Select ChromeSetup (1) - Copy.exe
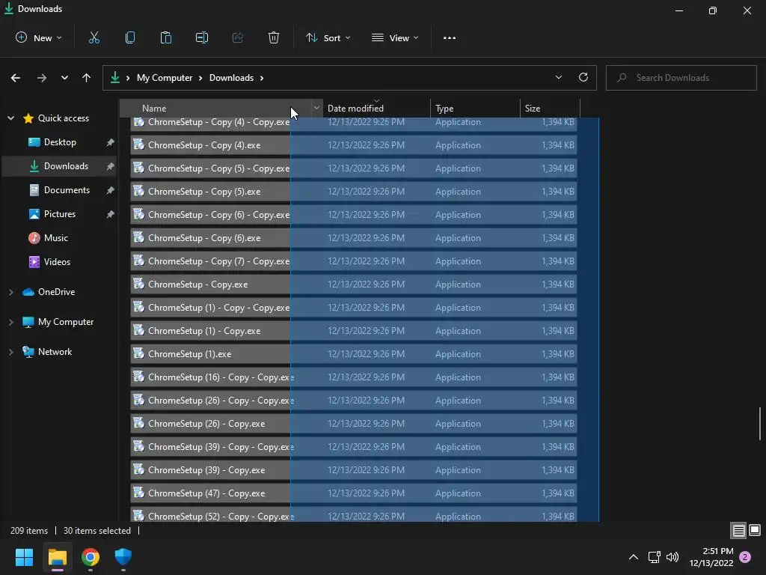This screenshot has height=575, width=766. (354, 331)
